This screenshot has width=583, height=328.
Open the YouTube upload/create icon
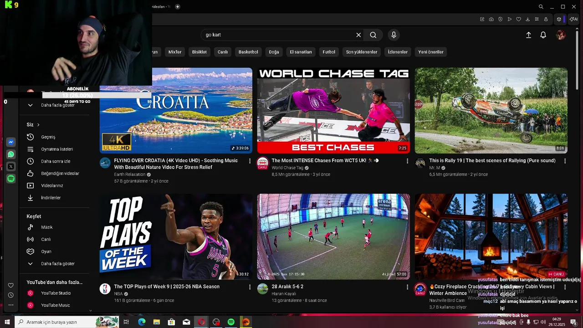tap(528, 35)
